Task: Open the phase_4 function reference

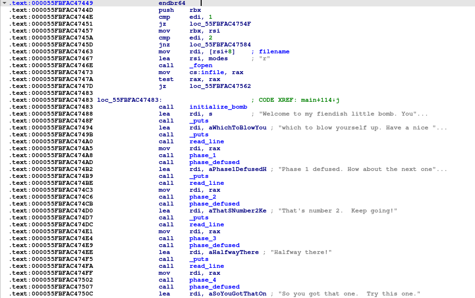Action: point(203,280)
